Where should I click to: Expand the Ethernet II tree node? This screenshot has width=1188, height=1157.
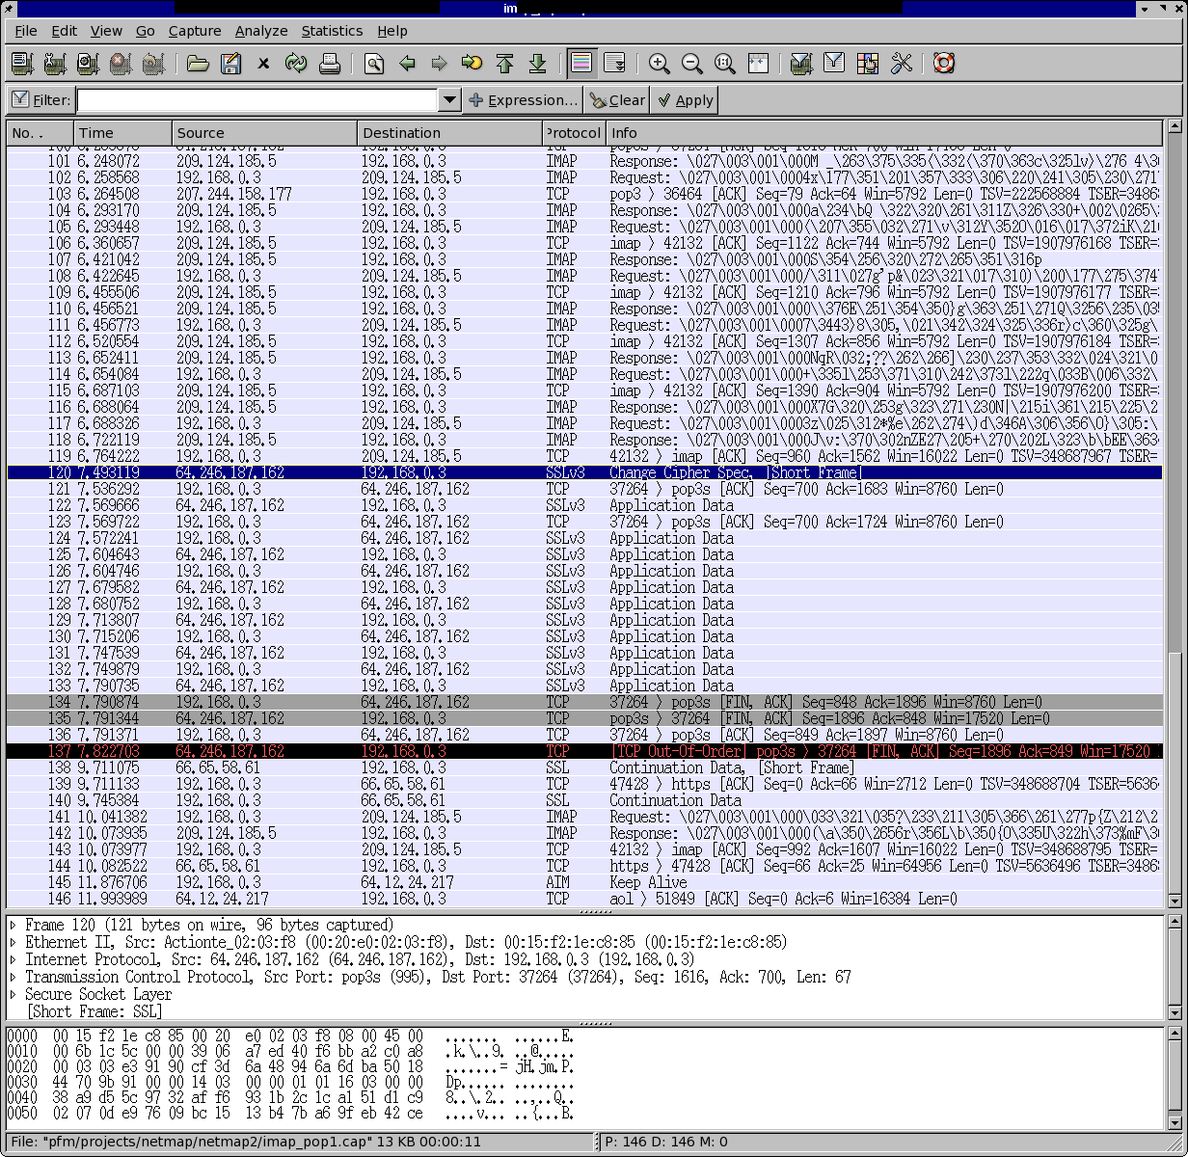pyautogui.click(x=13, y=942)
